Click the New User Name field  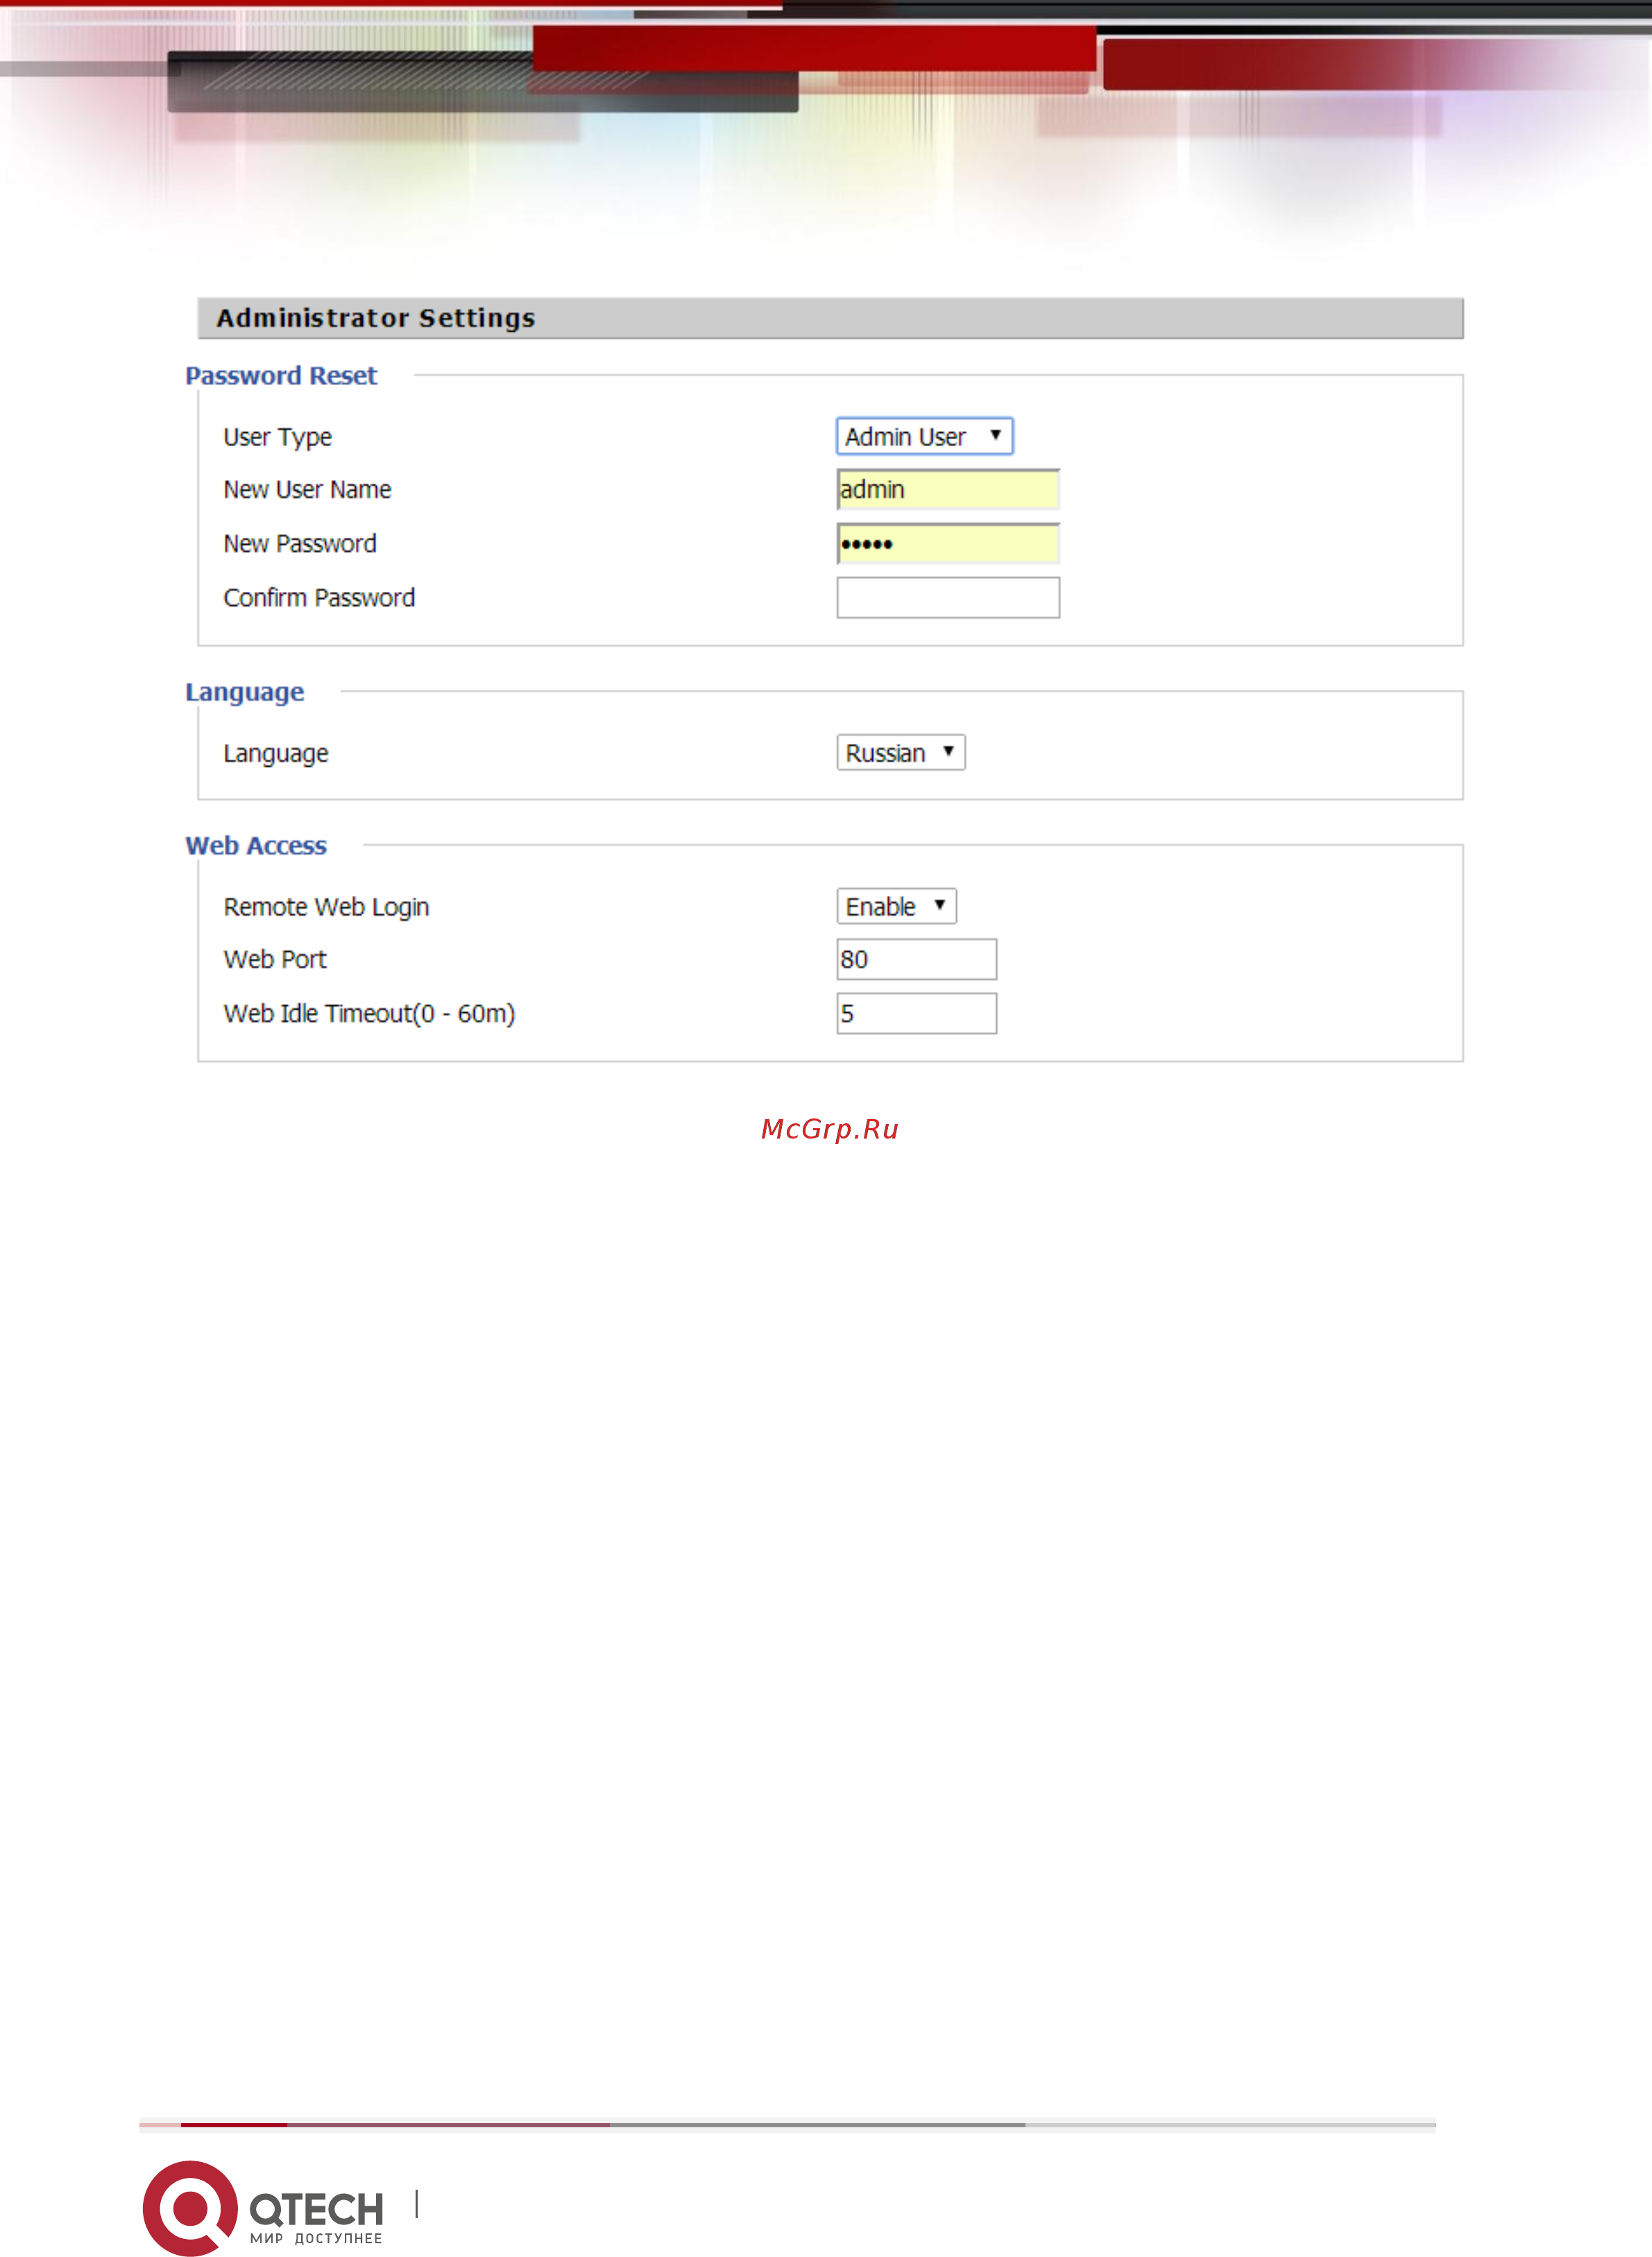947,489
